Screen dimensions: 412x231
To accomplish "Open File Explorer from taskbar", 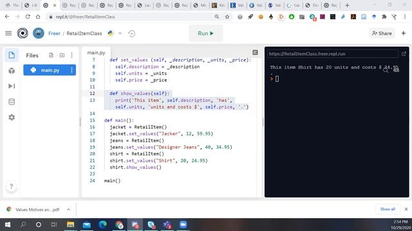I will coord(70,225).
